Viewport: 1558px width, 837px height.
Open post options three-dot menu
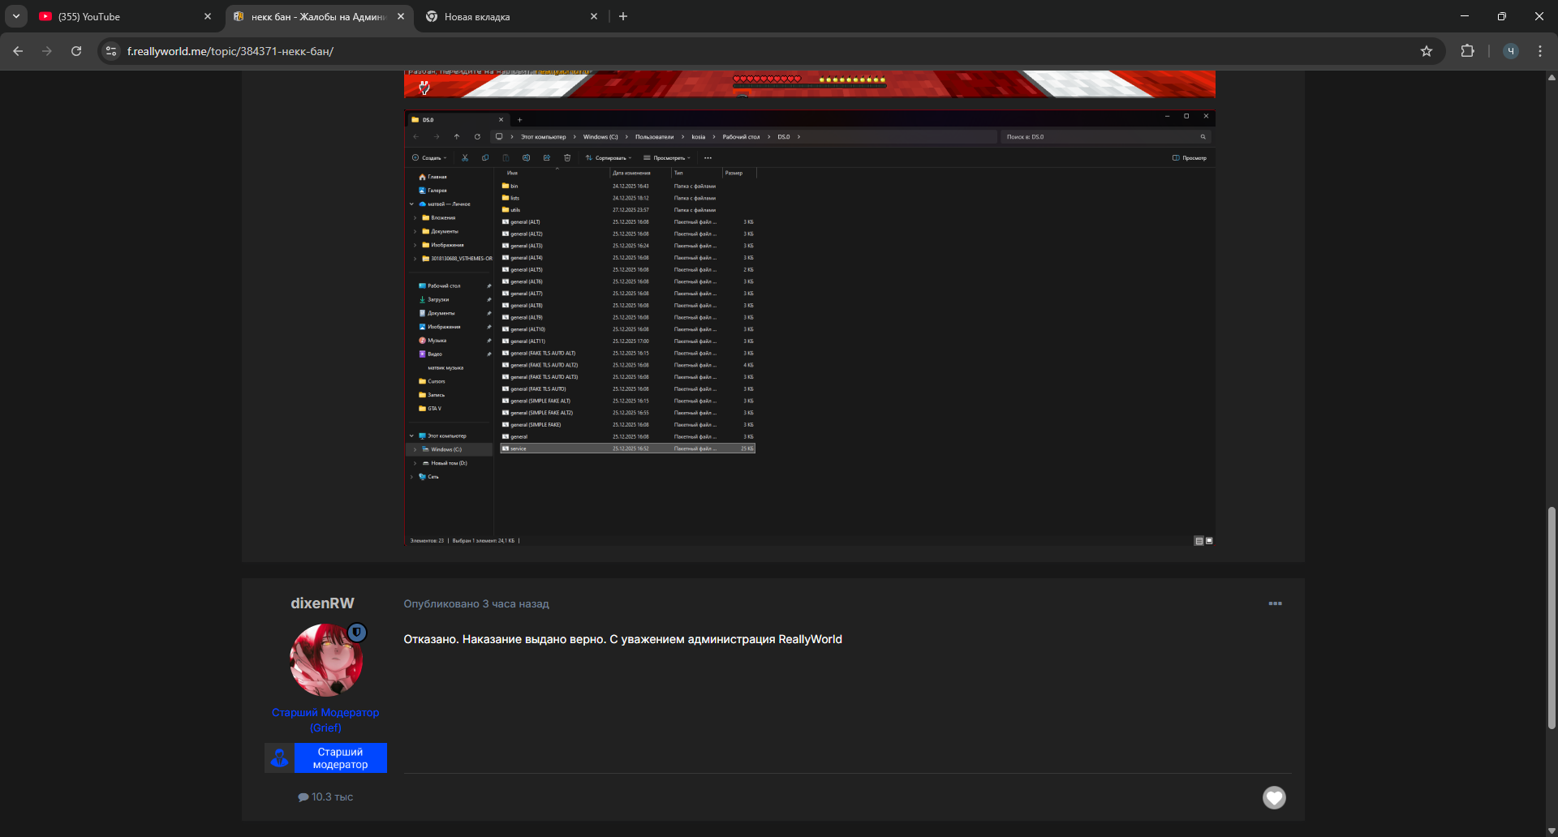[x=1275, y=603]
